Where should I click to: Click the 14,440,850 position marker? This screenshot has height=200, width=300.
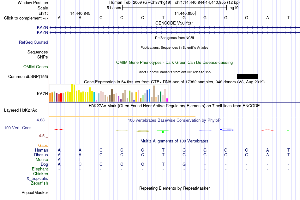click(x=185, y=13)
